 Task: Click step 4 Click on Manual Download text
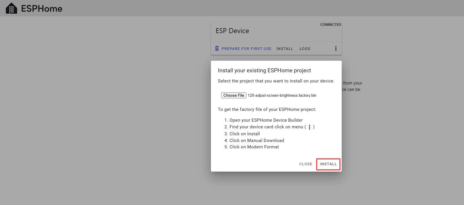pyautogui.click(x=257, y=141)
